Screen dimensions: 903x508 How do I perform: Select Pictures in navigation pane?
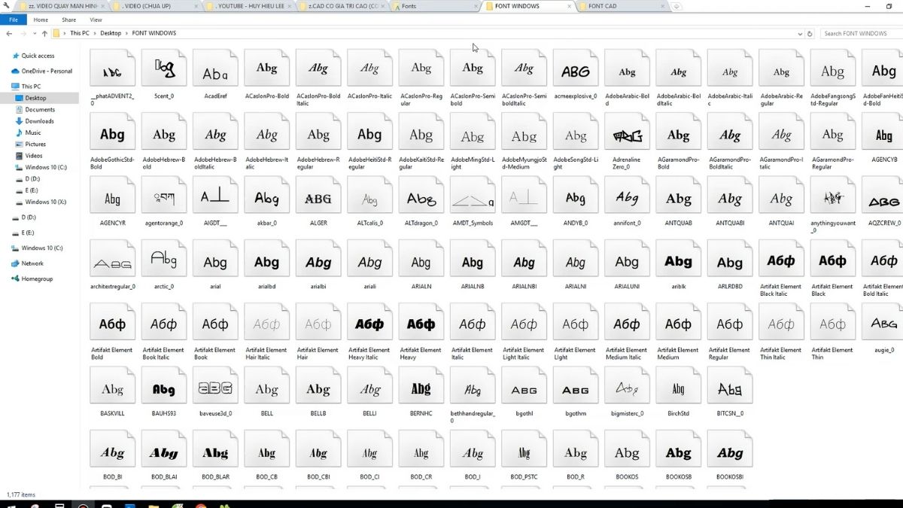point(35,144)
